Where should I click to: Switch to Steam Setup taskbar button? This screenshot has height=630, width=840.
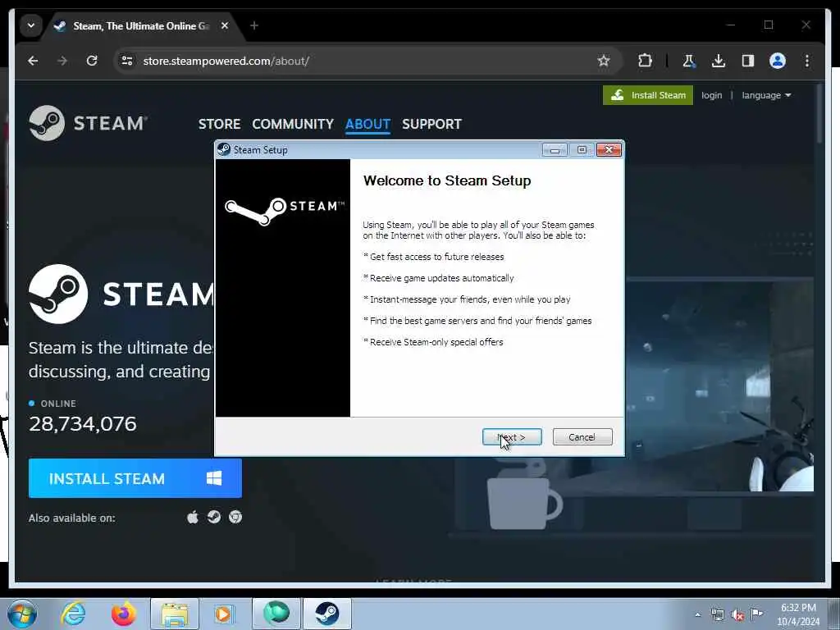(x=327, y=614)
